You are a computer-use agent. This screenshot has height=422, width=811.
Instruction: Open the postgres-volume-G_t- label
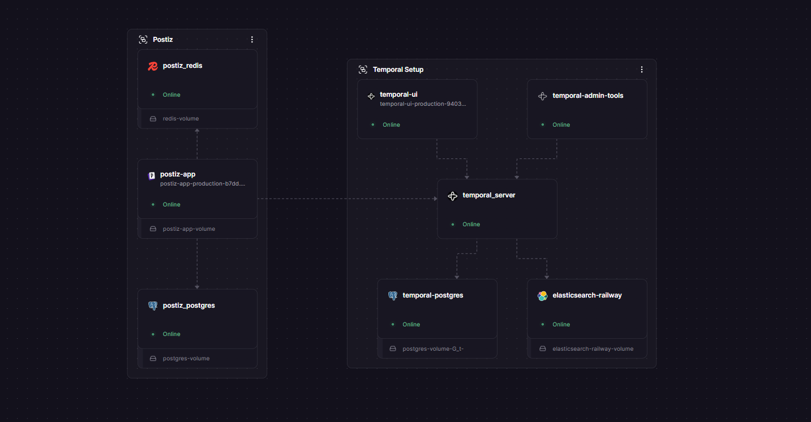coord(434,349)
